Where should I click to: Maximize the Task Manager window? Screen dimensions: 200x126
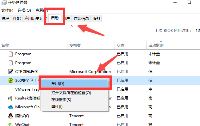(189, 2)
